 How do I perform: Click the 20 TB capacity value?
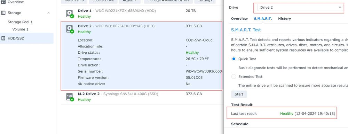pos(191,11)
